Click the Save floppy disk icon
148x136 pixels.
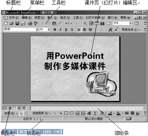point(17,23)
